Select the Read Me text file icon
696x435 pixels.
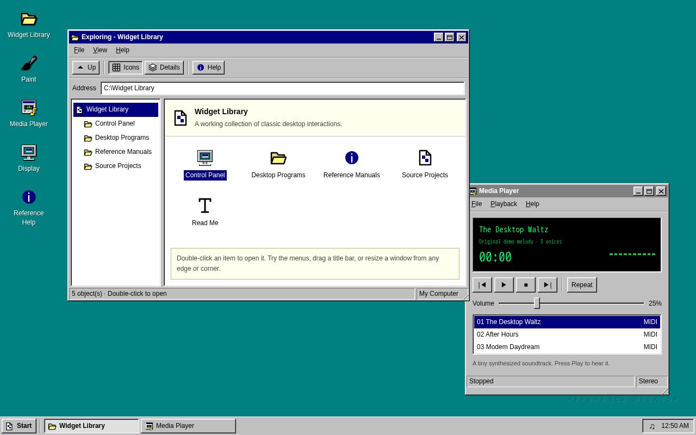pos(205,212)
